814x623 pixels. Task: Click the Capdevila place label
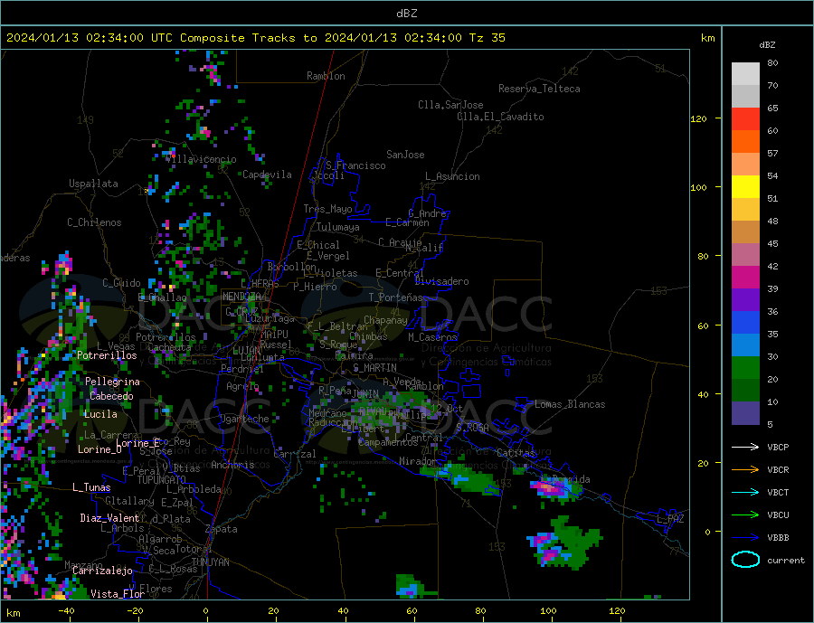pyautogui.click(x=268, y=175)
